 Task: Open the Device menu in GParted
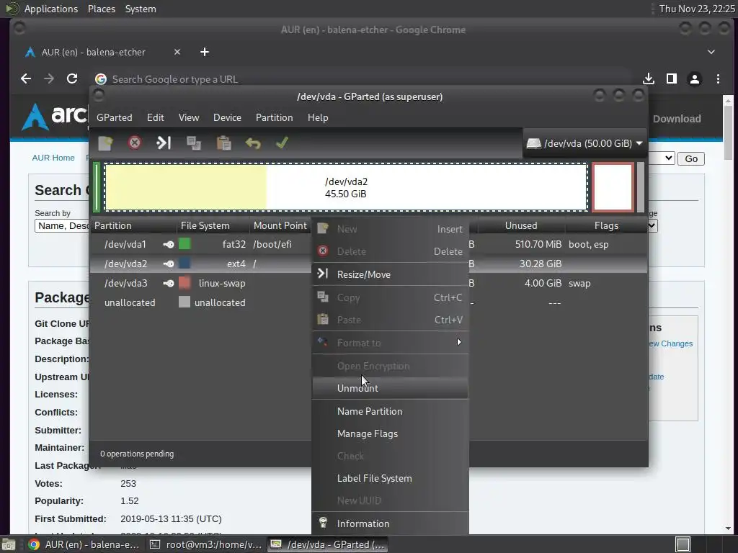(x=227, y=117)
